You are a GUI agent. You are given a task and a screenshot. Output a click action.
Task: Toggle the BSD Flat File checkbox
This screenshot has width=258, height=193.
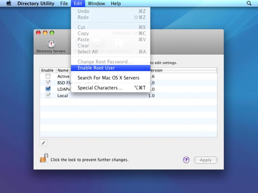point(48,83)
